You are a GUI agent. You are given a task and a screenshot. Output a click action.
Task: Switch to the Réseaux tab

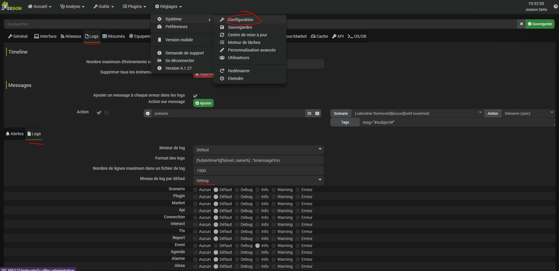click(71, 36)
